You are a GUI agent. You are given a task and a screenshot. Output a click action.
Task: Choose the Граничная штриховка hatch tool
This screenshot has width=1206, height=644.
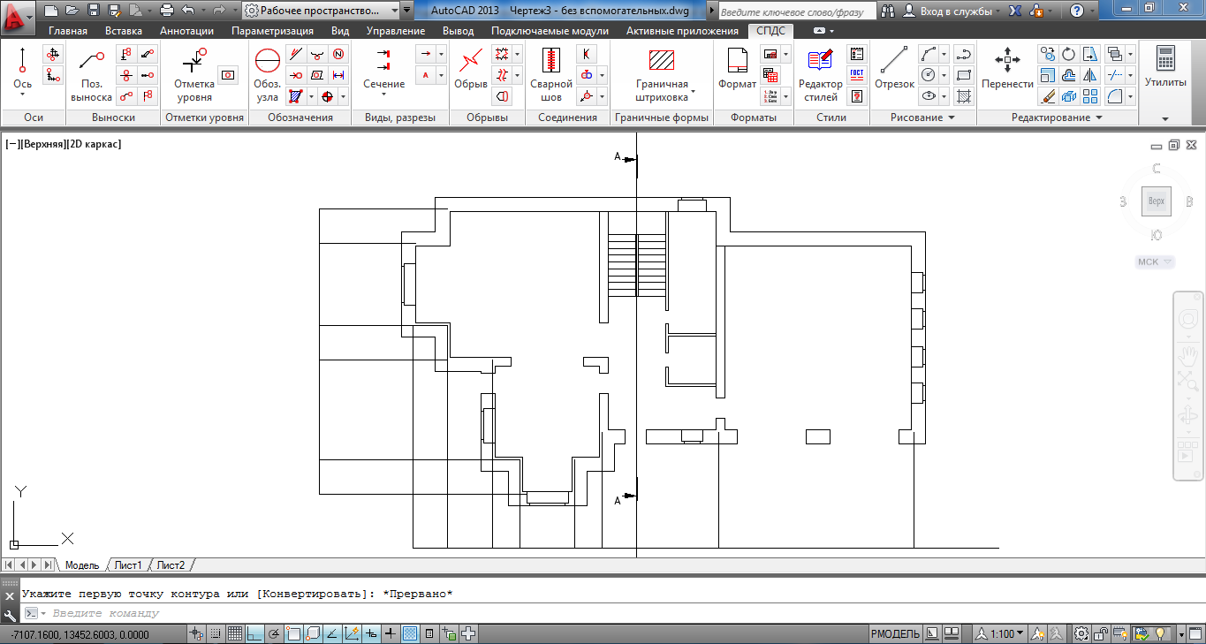pyautogui.click(x=662, y=75)
